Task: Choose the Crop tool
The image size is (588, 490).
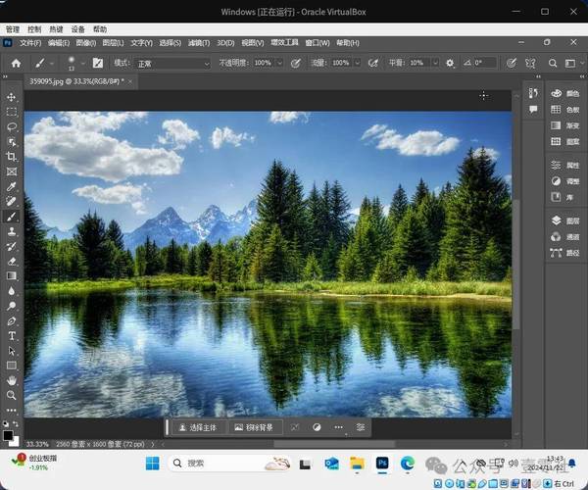Action: [13, 157]
